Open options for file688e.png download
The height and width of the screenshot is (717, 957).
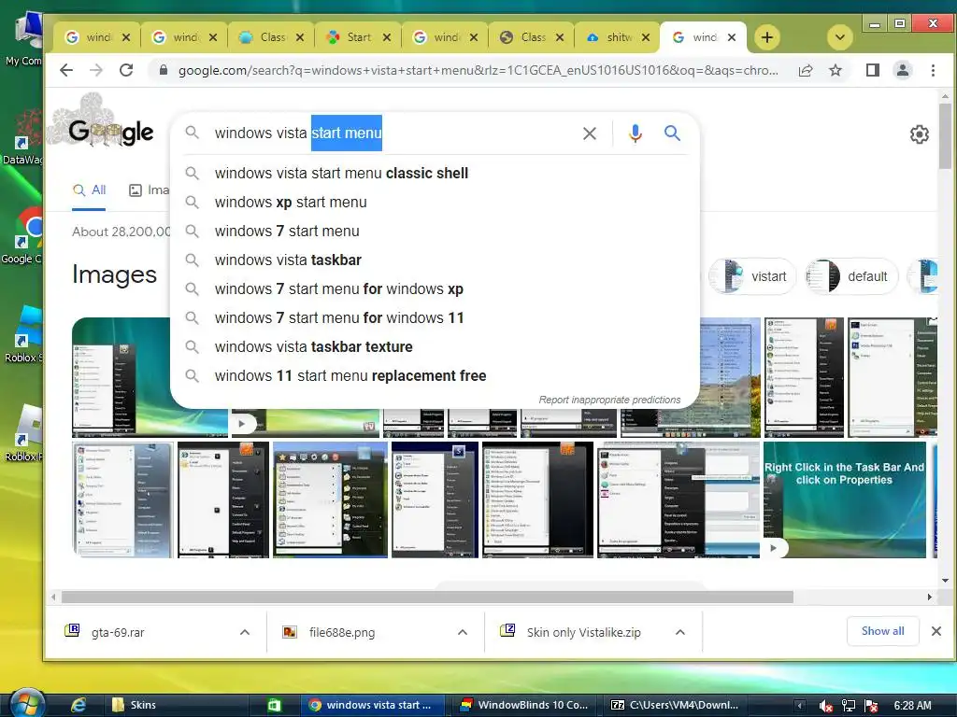tap(463, 632)
